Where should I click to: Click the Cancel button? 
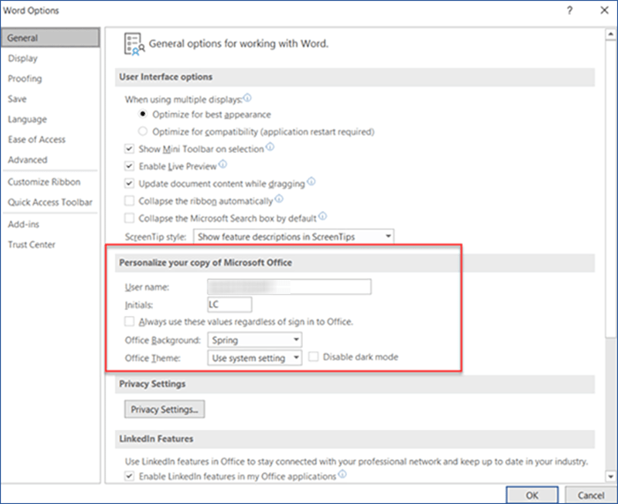click(x=591, y=495)
